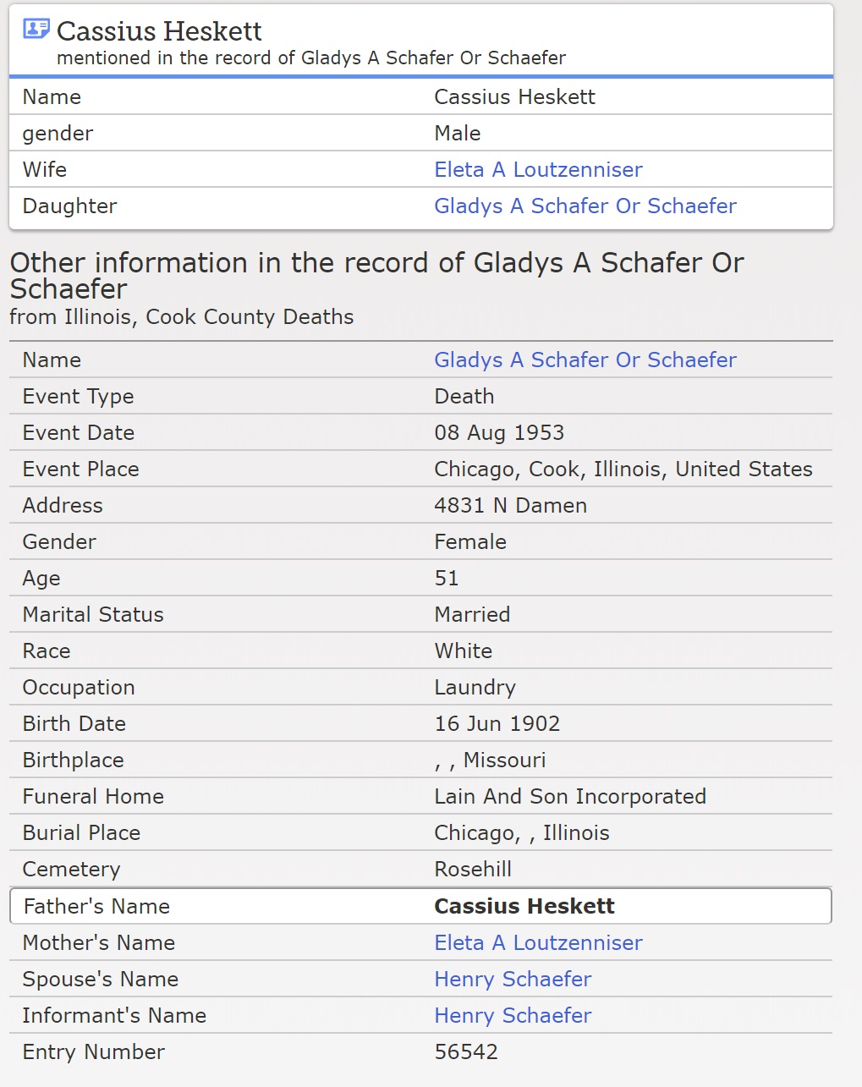Click the Cemetery value Rosehill
862x1087 pixels.
tap(473, 870)
